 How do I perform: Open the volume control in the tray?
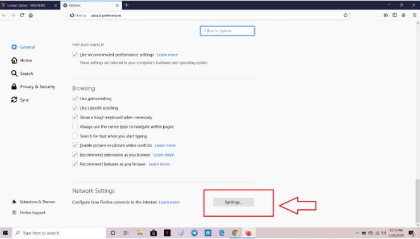click(x=383, y=233)
